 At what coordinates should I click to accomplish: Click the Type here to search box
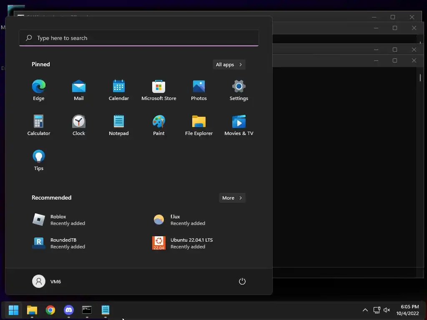pyautogui.click(x=139, y=38)
